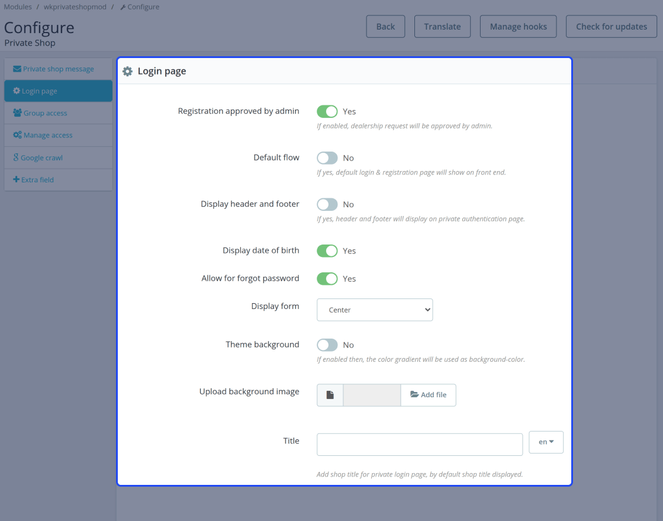Disable Registration approved by admin toggle
The height and width of the screenshot is (521, 663).
pyautogui.click(x=327, y=111)
